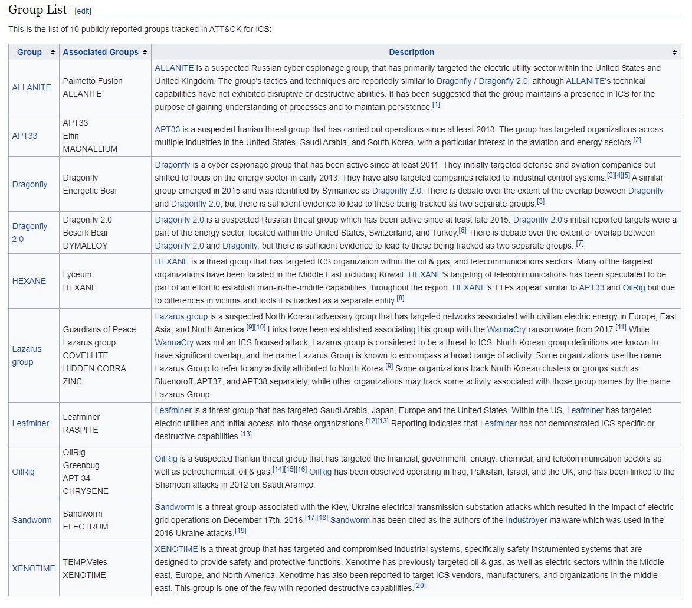Screen dimensions: 692x608
Task: Click the edit link beside Group List
Action: click(83, 11)
